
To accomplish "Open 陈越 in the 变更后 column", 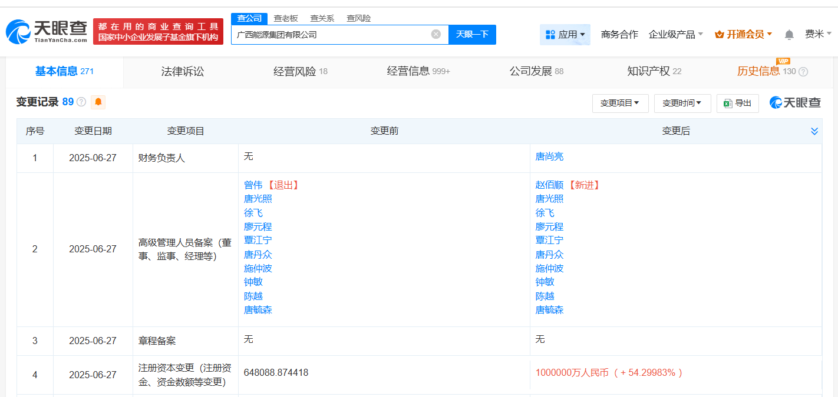I will [545, 296].
